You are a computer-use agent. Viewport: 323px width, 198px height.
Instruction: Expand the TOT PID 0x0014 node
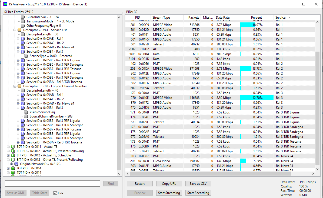point(8,168)
